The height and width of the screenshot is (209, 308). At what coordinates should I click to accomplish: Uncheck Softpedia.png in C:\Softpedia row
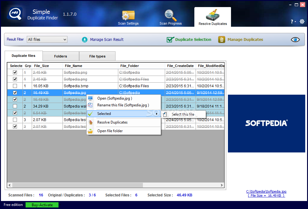pyautogui.click(x=15, y=72)
